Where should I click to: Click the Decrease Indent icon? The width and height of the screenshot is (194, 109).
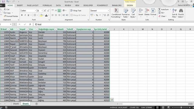[x=64, y=15]
